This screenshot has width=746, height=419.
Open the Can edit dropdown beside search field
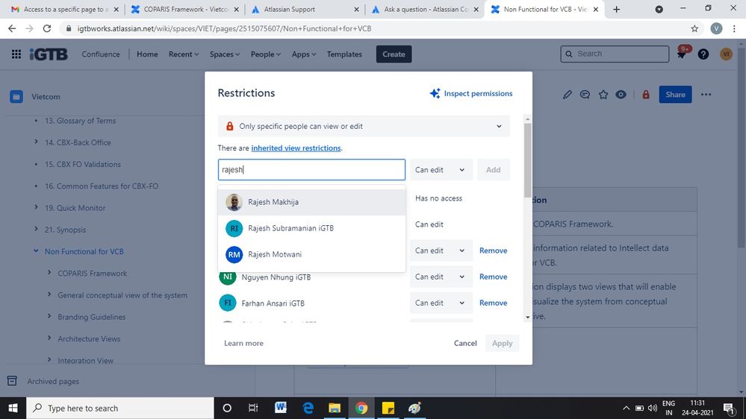(x=441, y=169)
